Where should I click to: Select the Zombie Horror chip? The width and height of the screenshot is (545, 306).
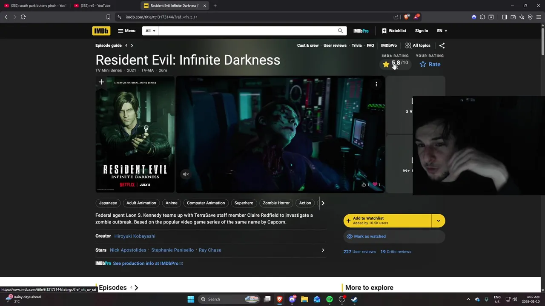(x=276, y=203)
